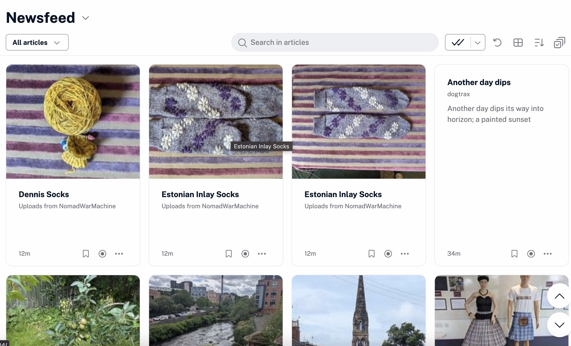
Task: Open the first Estonian Inlay Socks close-up thumbnail
Action: [x=216, y=122]
